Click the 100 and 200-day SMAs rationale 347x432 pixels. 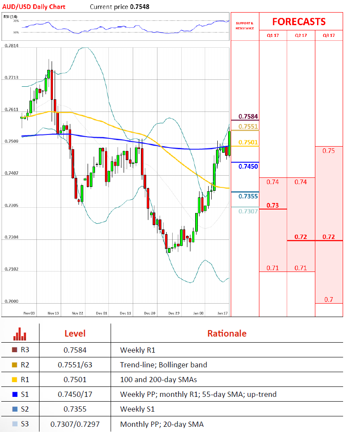pyautogui.click(x=158, y=380)
